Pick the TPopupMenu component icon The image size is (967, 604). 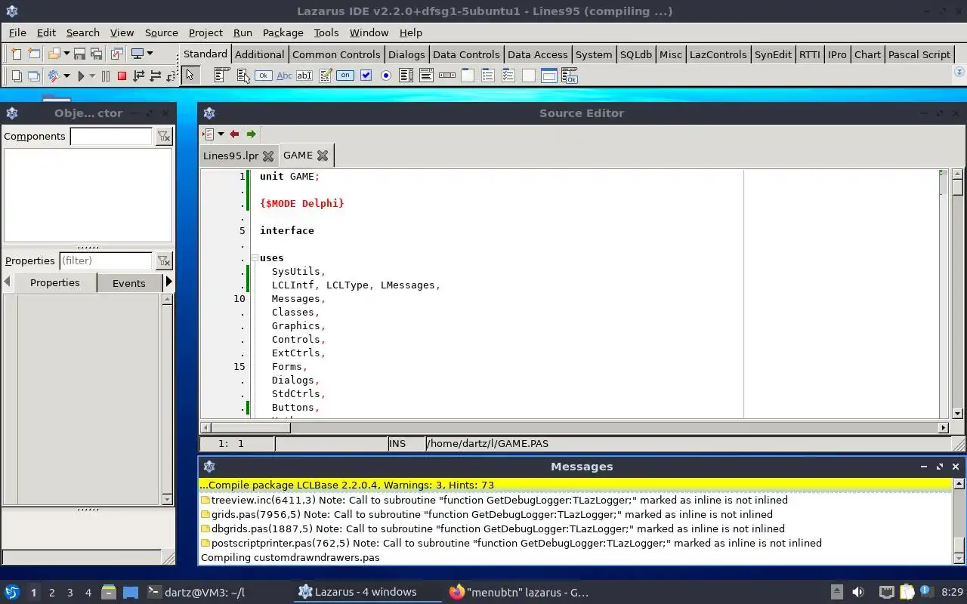243,75
